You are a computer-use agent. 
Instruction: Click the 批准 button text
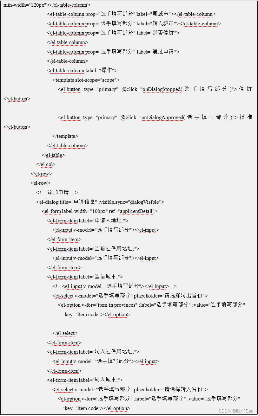click(x=246, y=118)
